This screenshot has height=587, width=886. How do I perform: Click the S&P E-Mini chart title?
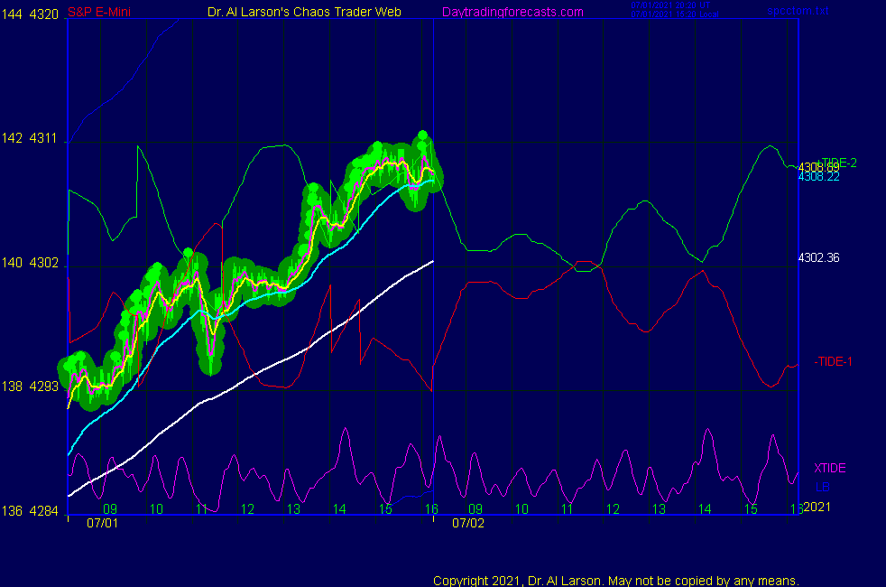click(99, 12)
